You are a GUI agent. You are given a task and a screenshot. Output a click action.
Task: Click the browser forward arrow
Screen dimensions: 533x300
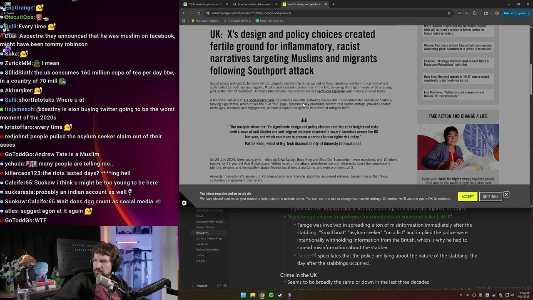[x=191, y=13]
